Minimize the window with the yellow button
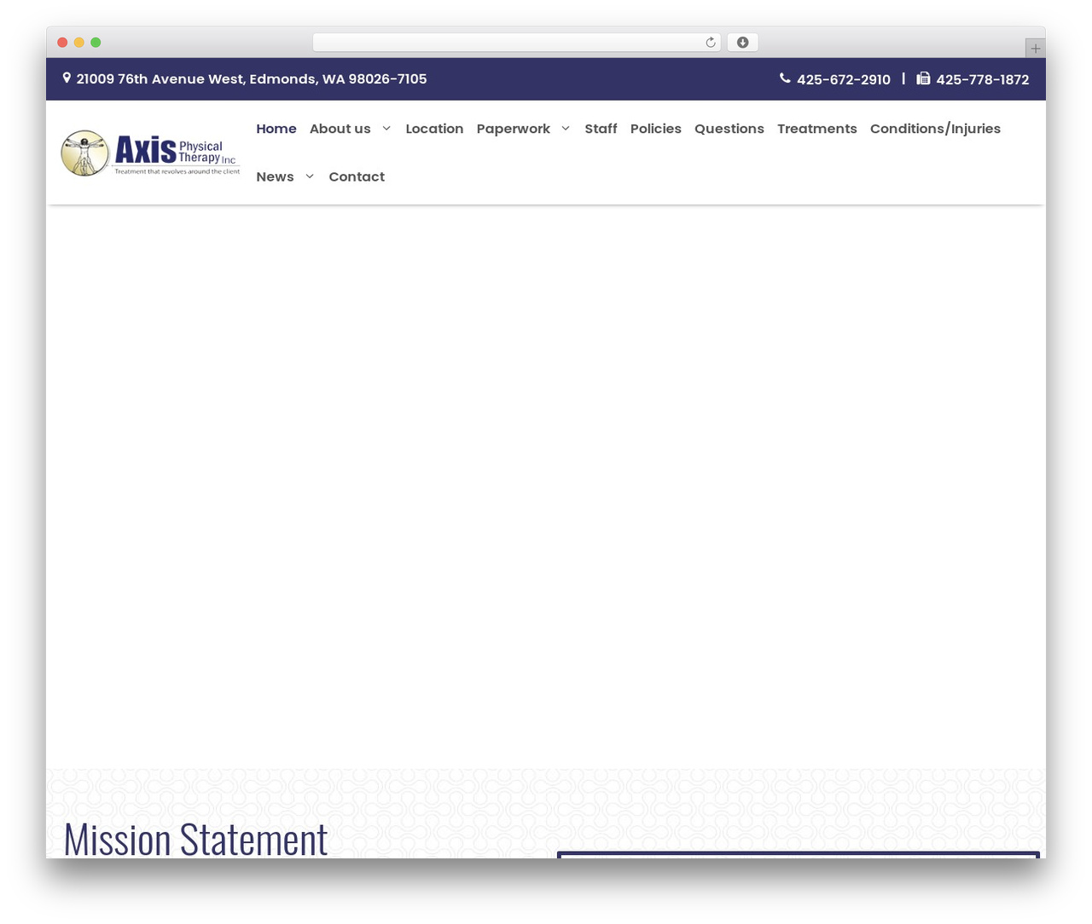This screenshot has height=924, width=1092. tap(79, 43)
